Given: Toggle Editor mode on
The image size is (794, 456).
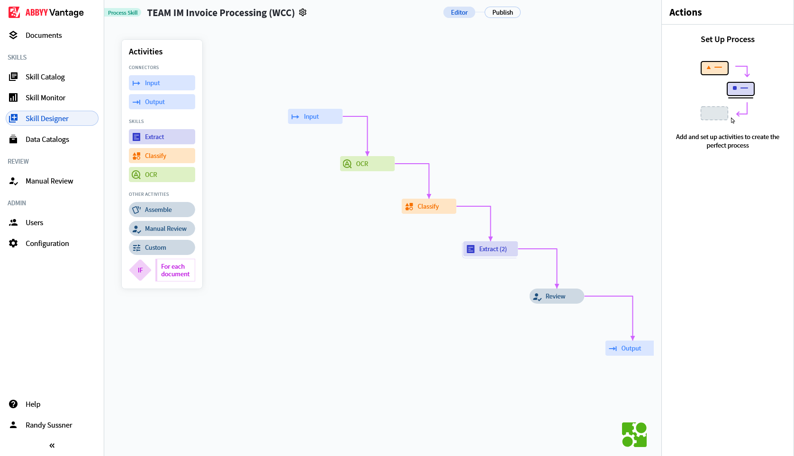Looking at the screenshot, I should [459, 12].
